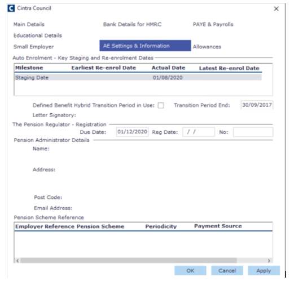Toggle Defined Benefit Hybrid Transition Period checkbox

[x=161, y=105]
